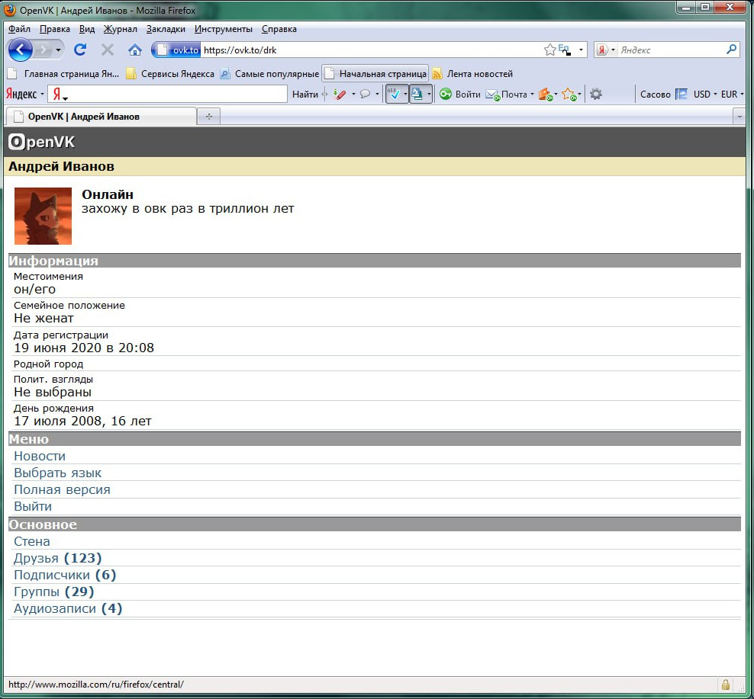Open Сервисы Яндекса bookmark folder

(x=170, y=73)
